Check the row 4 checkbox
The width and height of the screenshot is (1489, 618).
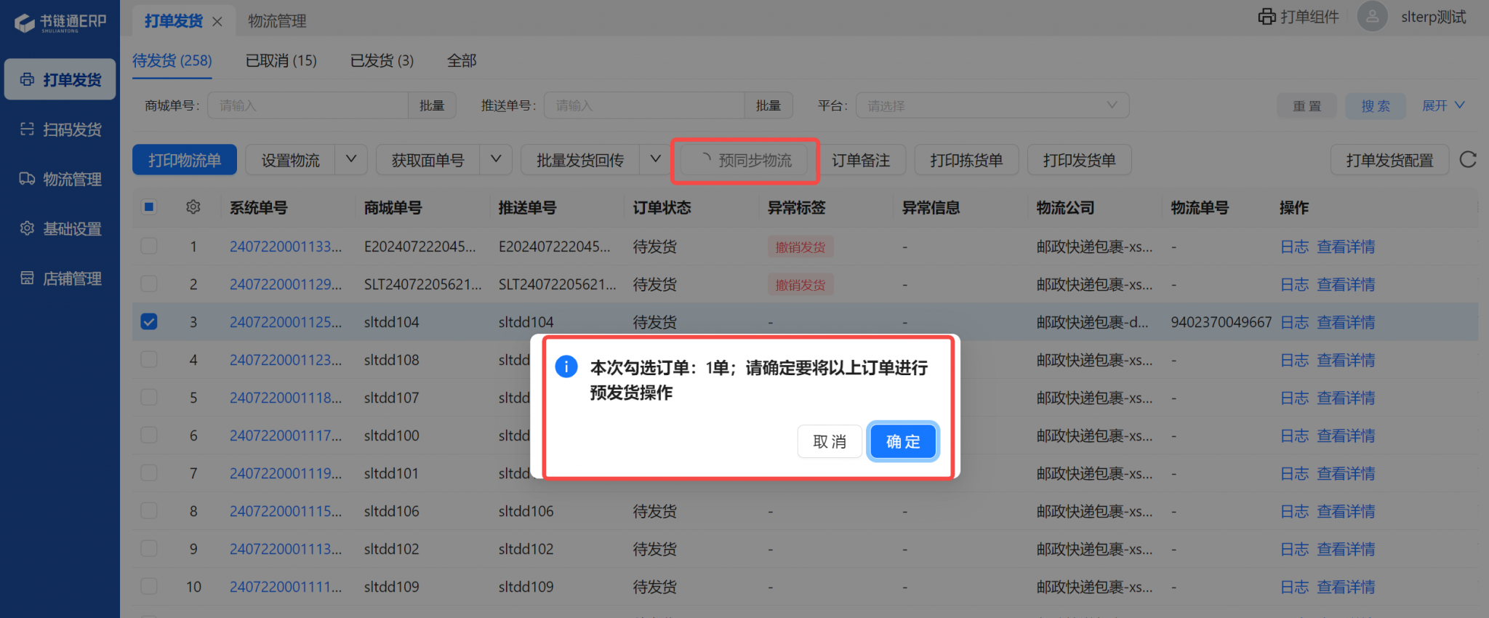149,359
